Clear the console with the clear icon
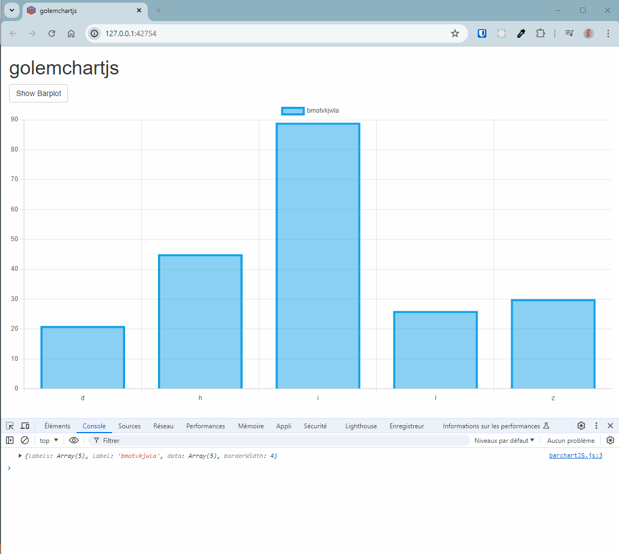The width and height of the screenshot is (619, 554). pos(24,440)
